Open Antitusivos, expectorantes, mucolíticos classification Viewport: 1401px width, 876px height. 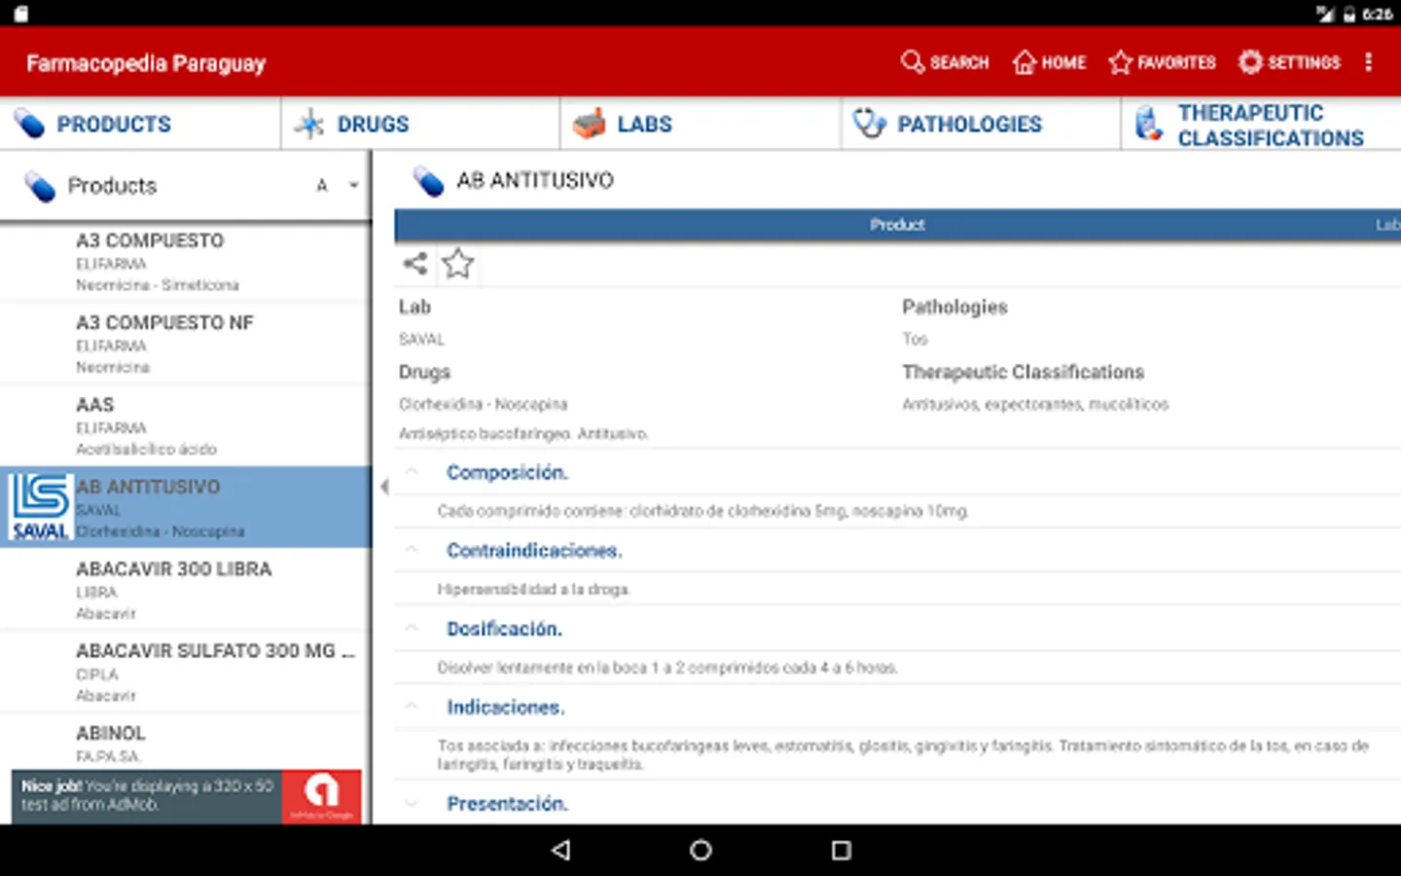pos(1035,404)
